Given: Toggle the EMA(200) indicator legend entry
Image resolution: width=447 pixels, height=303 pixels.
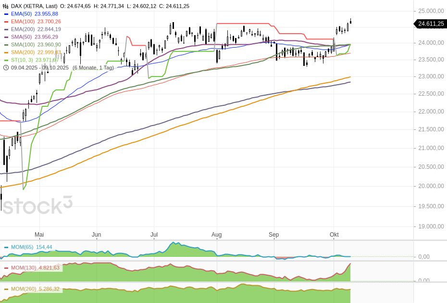Looking at the screenshot, I should [23, 29].
